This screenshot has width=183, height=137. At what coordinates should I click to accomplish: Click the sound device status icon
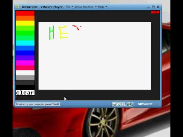click(131, 104)
